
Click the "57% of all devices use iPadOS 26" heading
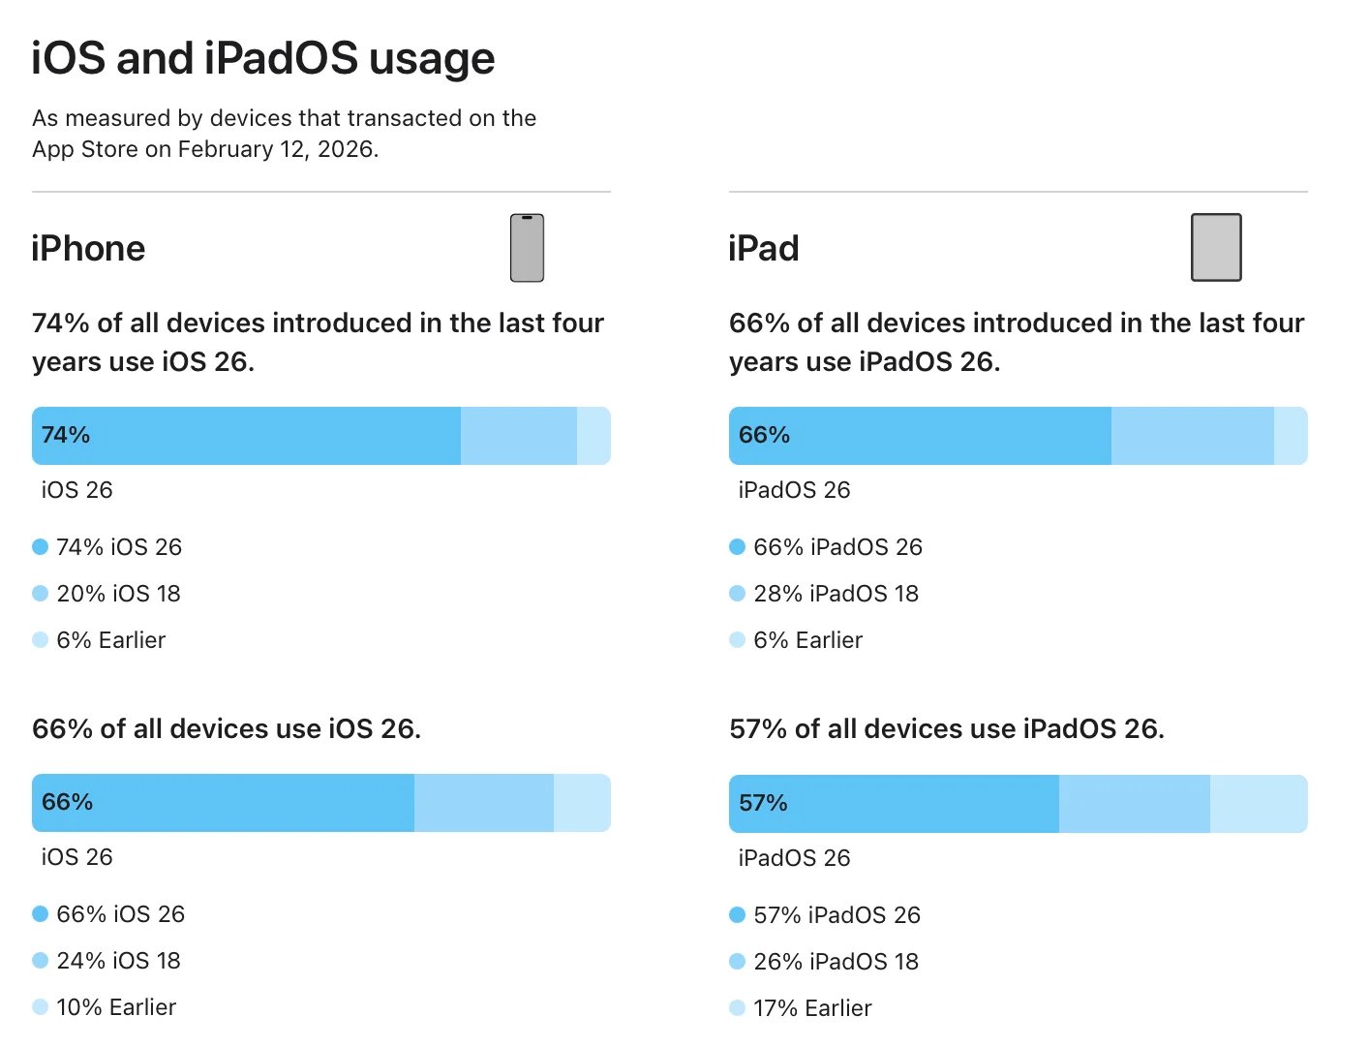[x=947, y=728]
